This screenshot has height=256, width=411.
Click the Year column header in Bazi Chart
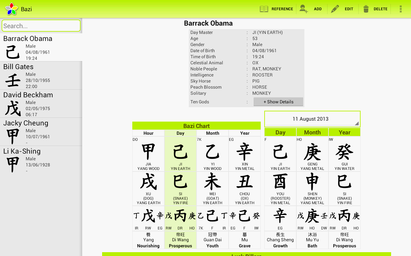pos(245,133)
